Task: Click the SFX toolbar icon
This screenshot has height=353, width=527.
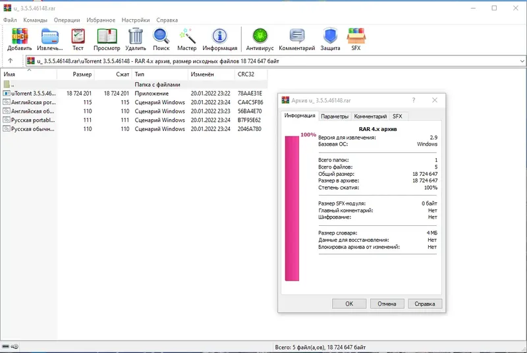Action: [x=356, y=36]
